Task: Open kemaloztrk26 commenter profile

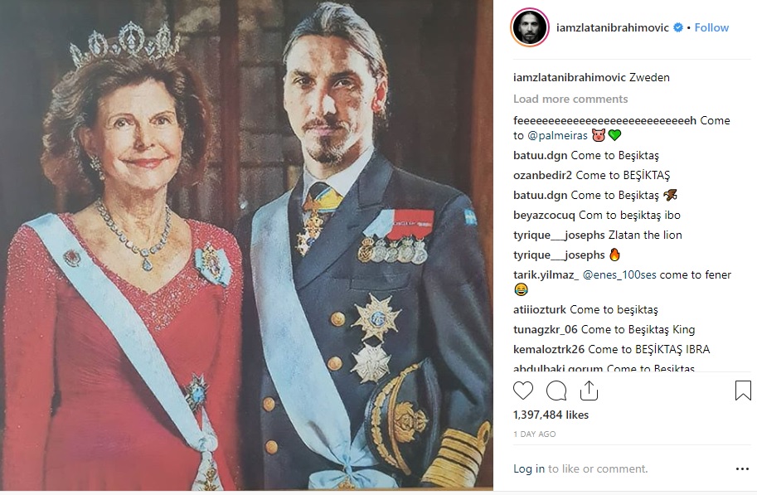Action: [549, 349]
